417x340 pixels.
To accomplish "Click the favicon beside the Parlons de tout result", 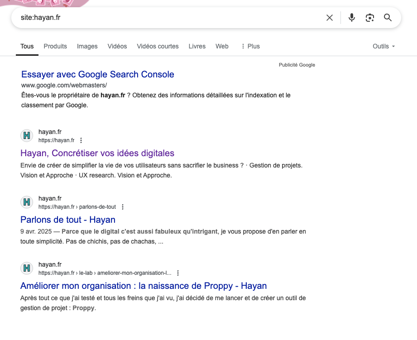I will [27, 202].
